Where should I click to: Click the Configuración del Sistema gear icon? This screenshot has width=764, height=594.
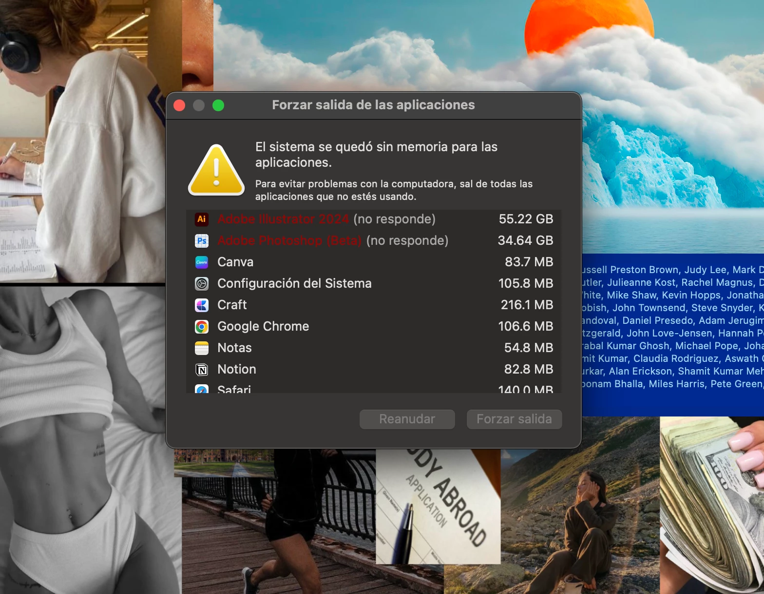coord(202,283)
